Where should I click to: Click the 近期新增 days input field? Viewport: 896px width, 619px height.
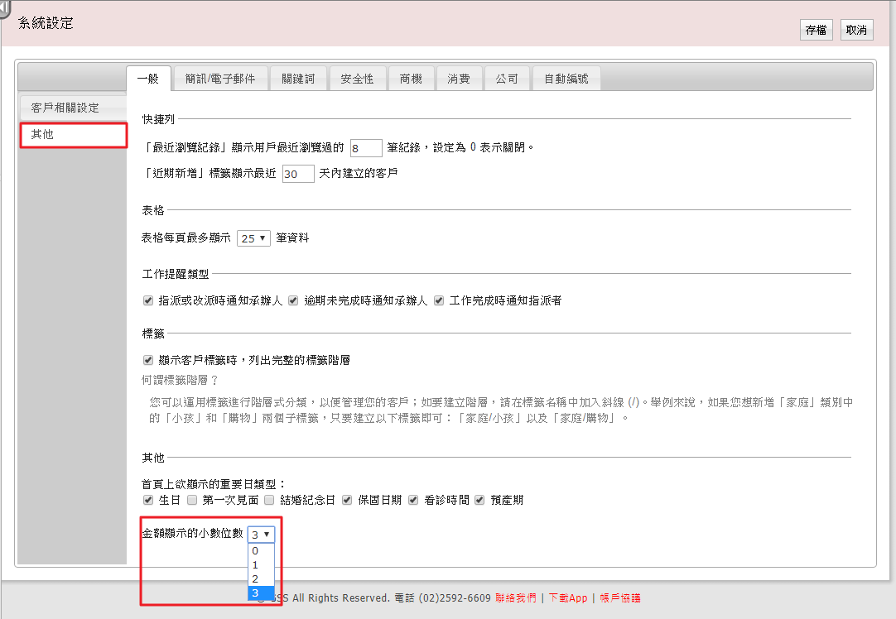298,174
